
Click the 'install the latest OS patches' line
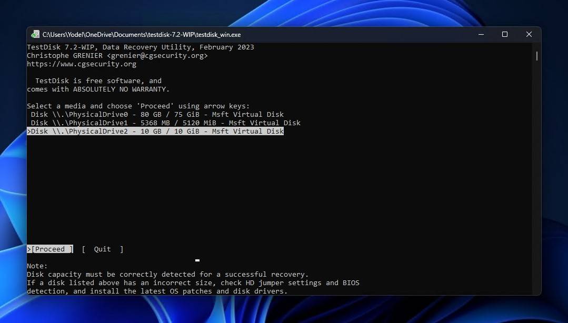(x=157, y=291)
